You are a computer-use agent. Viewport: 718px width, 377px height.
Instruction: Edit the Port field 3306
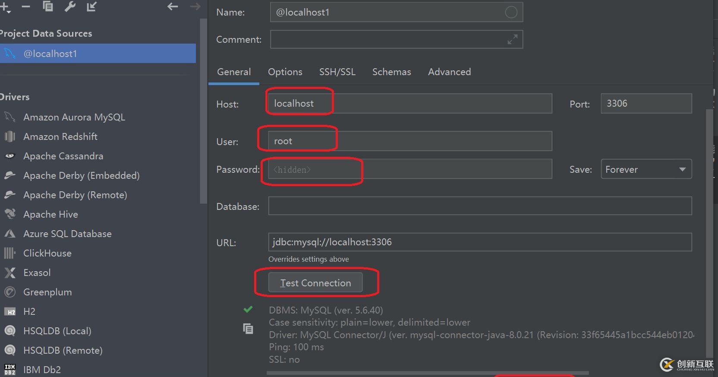646,104
